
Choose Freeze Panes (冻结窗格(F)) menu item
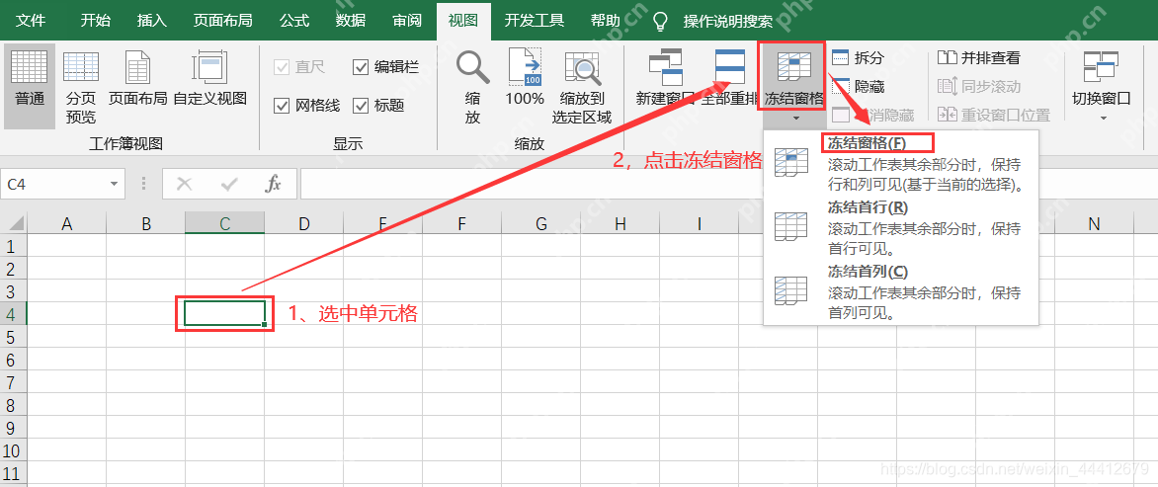(x=901, y=164)
